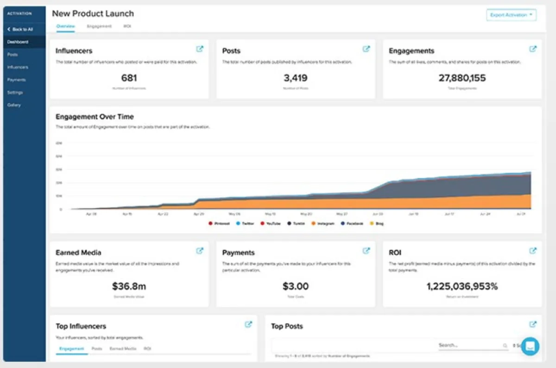Screen dimensions: 556x368
Task: Open the ROI card export icon
Action: pyautogui.click(x=533, y=250)
